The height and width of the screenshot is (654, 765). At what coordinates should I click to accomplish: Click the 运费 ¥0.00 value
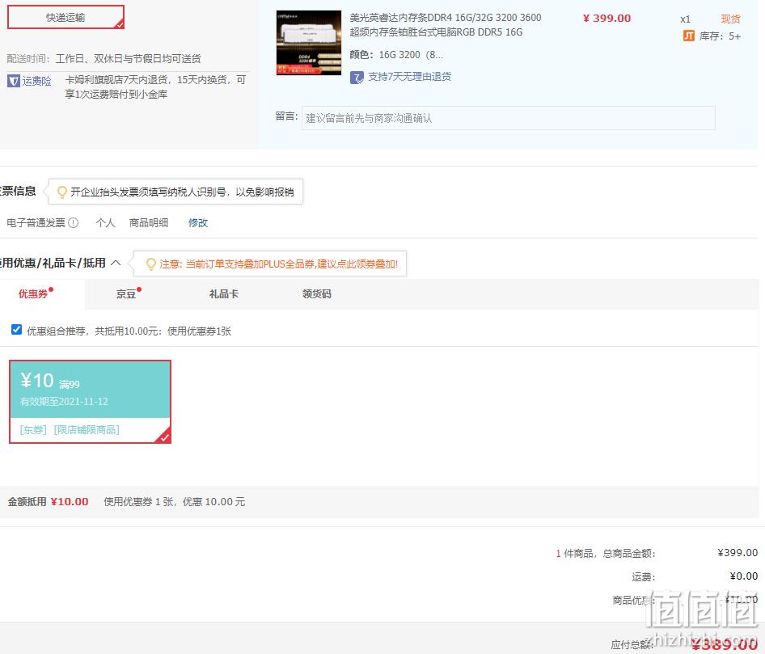tap(743, 576)
